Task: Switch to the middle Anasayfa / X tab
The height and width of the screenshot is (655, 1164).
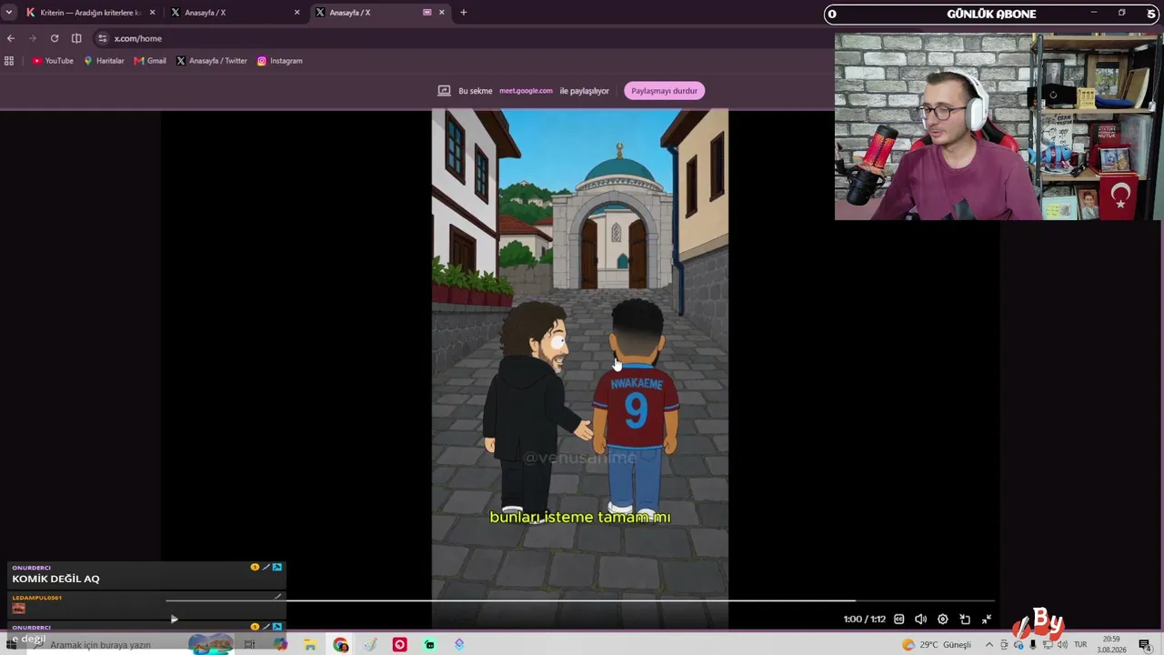Action: click(x=236, y=13)
